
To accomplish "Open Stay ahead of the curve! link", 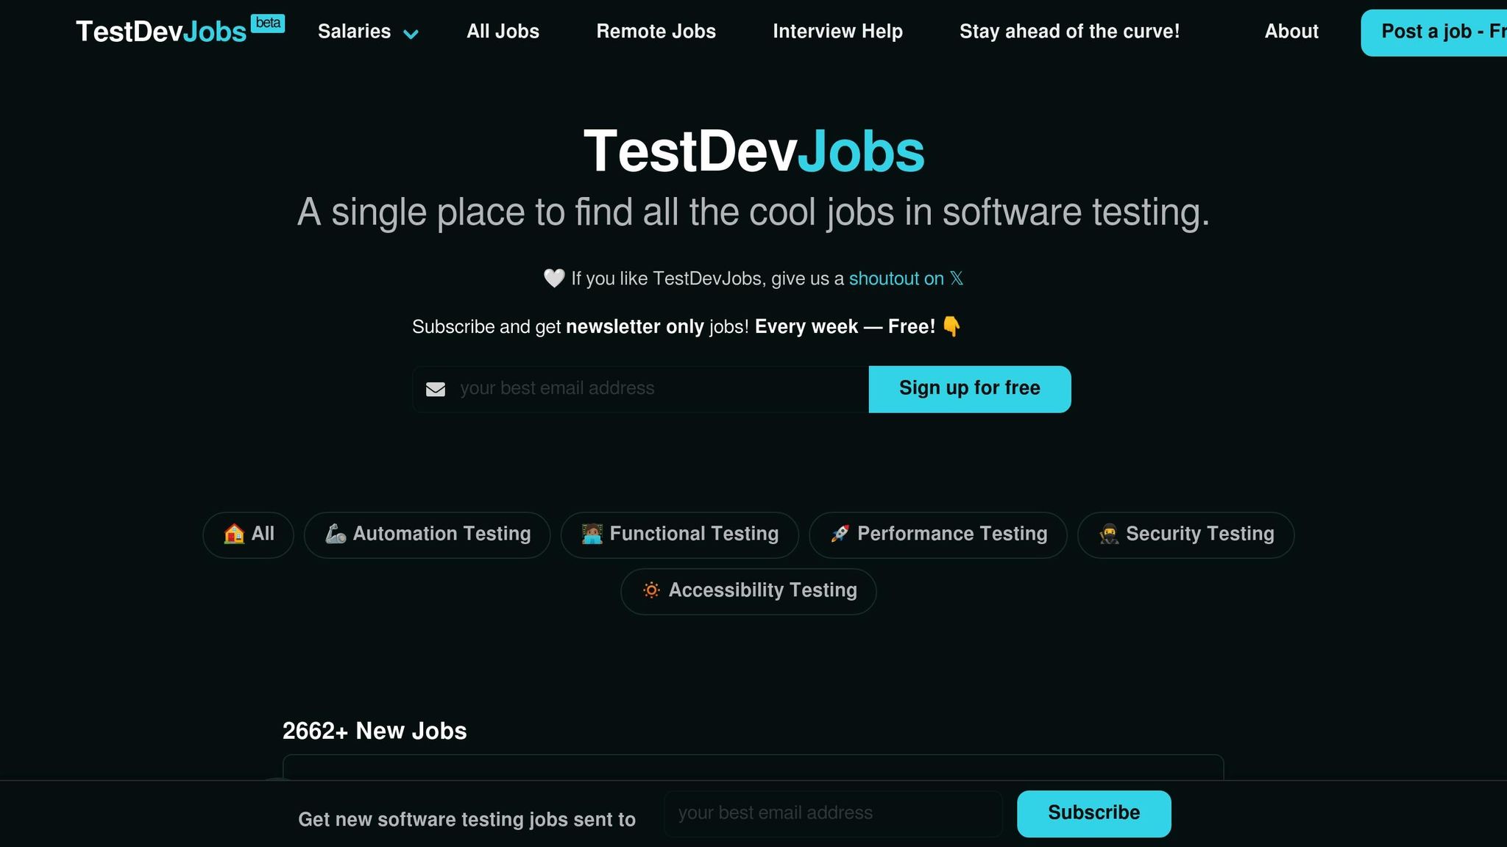I will point(1069,32).
